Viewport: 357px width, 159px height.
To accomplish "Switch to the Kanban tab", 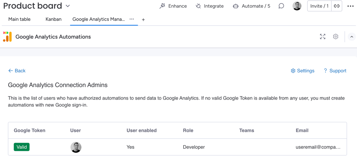I will 53,20.
